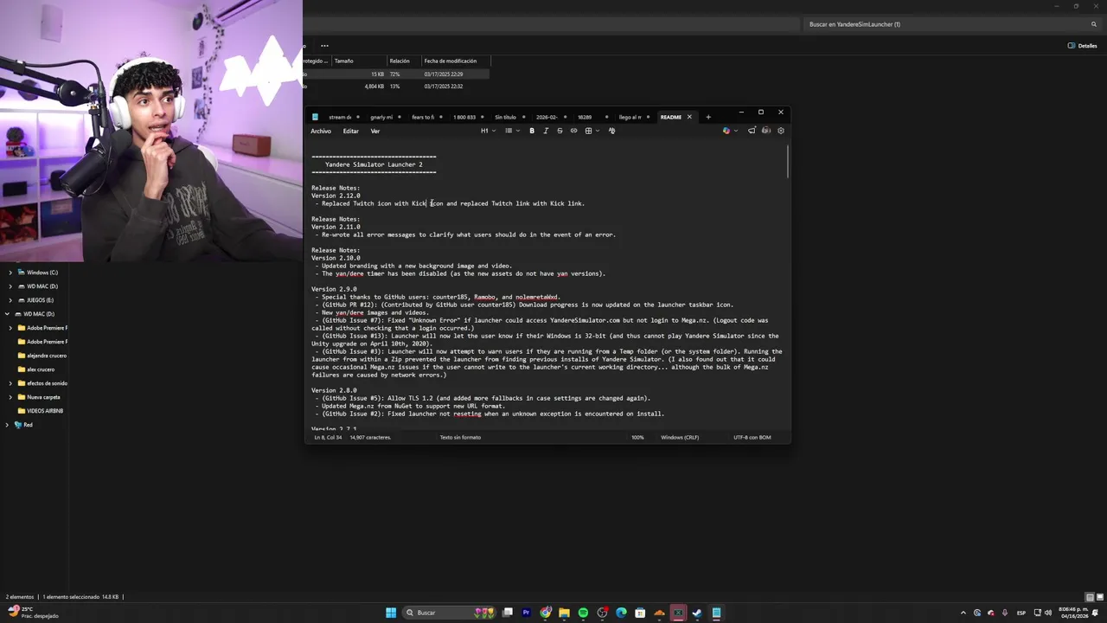
Task: Click the list icon in Notepad toolbar
Action: [509, 131]
